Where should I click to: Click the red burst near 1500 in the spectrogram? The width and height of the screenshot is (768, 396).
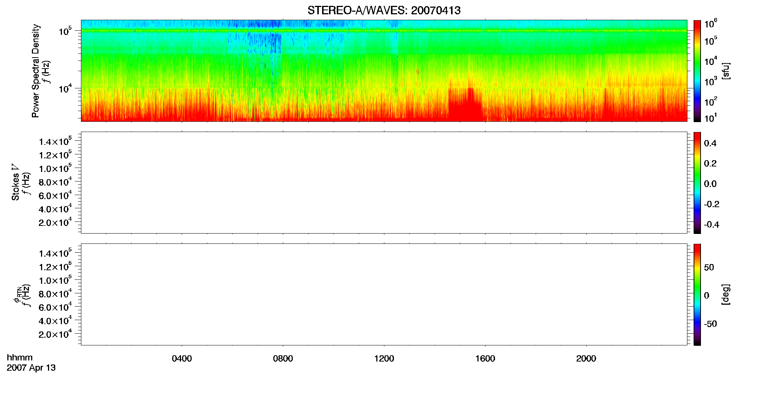[x=465, y=104]
